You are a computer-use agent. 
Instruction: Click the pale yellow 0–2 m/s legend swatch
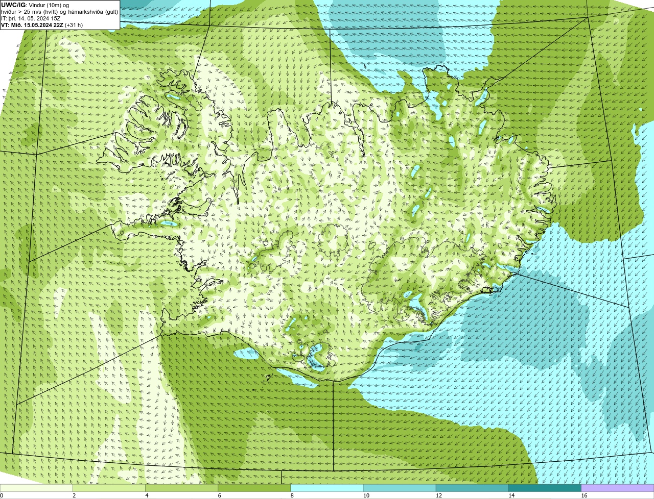pos(36,488)
